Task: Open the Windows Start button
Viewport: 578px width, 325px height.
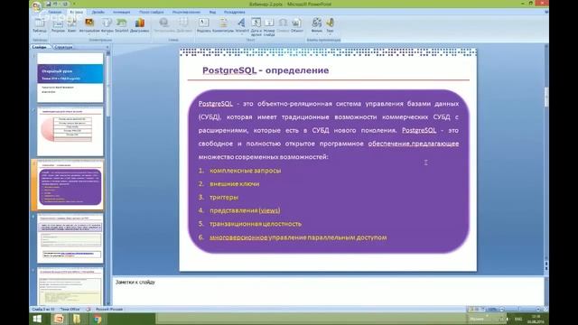Action: [37, 319]
